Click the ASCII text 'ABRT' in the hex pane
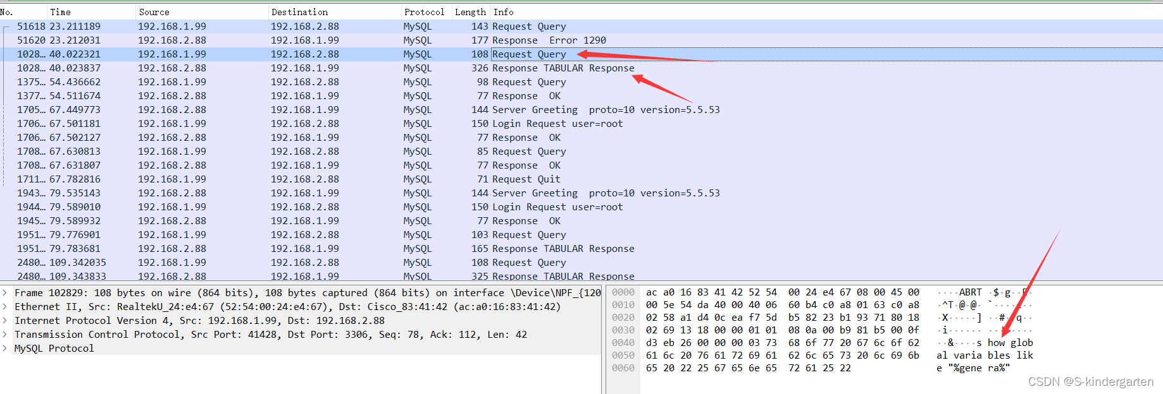The width and height of the screenshot is (1163, 394). 971,292
